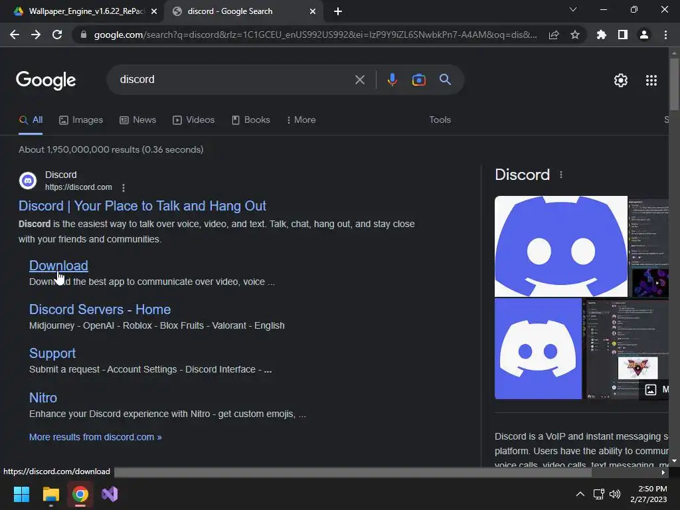Open the Support sitelink
Screen dimensions: 680x510
point(52,353)
